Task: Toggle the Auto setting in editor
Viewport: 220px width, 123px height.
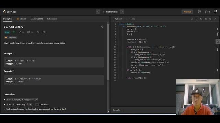Action: coord(132,19)
